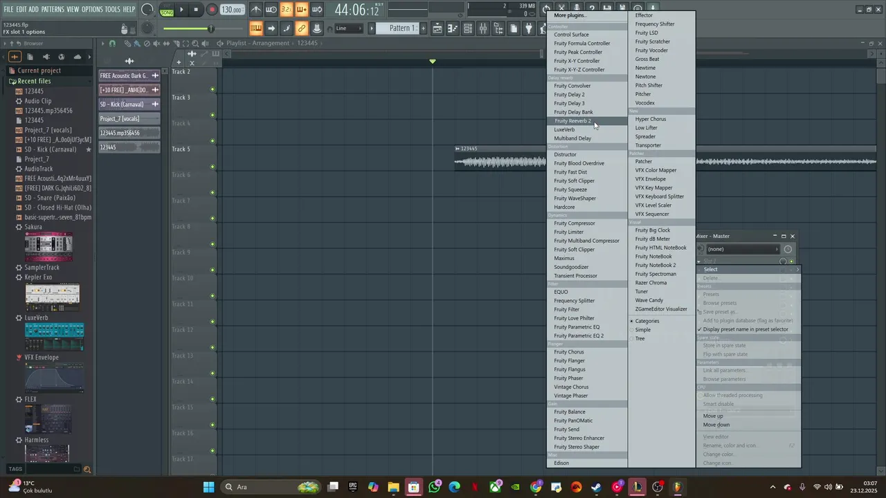Select the magnet snap icon in Playlist
This screenshot has height=498, width=886.
click(112, 44)
